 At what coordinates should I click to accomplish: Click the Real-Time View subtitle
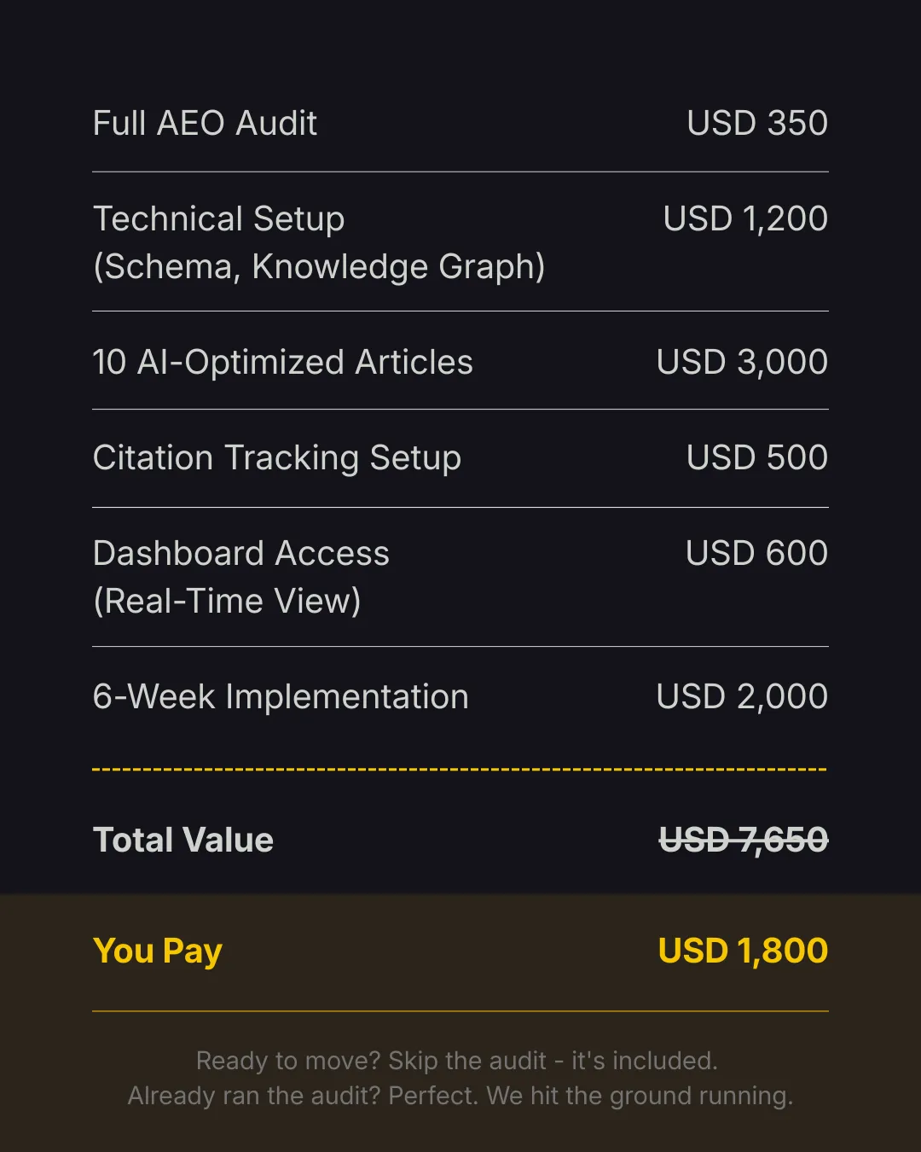[227, 602]
